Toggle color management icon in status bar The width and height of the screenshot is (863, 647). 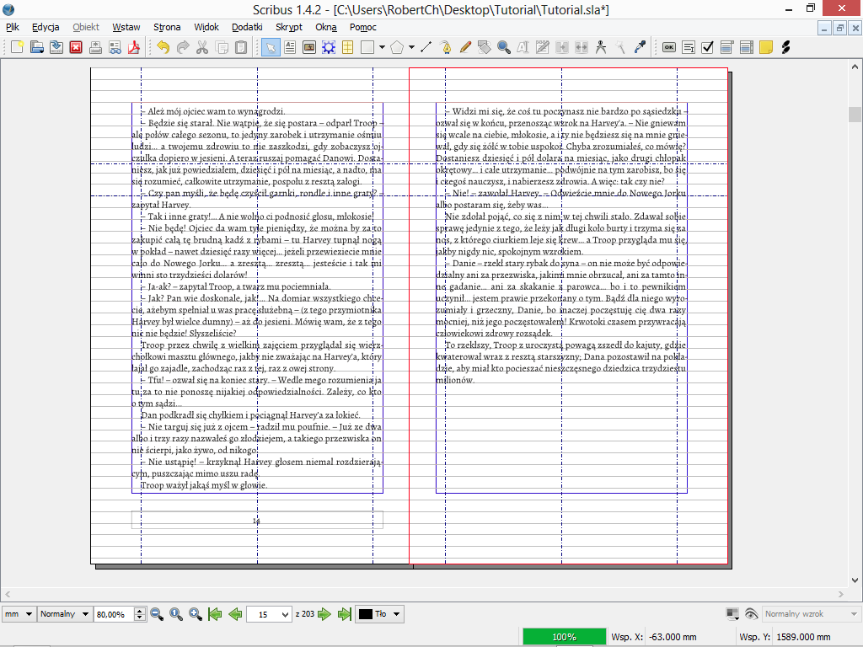pos(732,614)
